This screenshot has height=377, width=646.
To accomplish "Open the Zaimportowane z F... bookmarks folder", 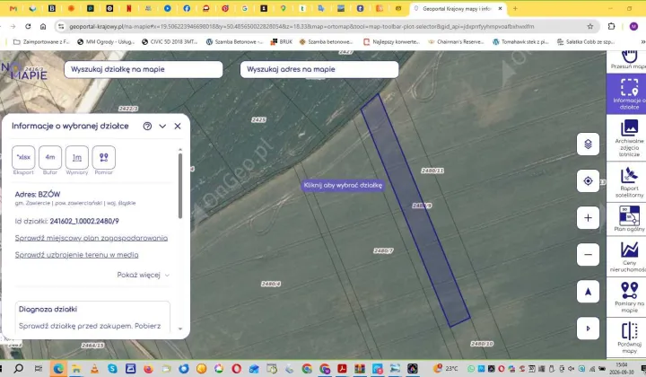I will point(41,41).
